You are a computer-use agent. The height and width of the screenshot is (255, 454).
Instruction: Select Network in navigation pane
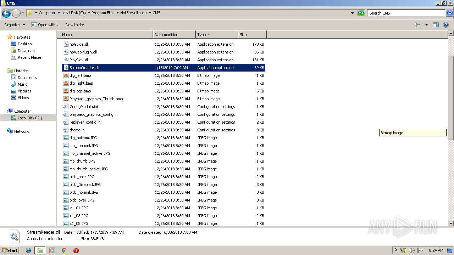[21, 131]
